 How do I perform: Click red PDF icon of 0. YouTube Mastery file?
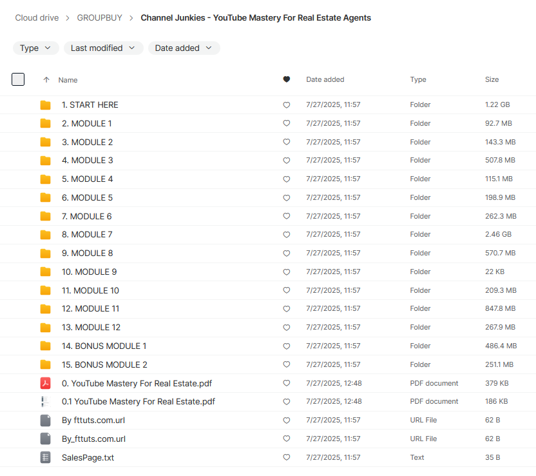click(45, 383)
